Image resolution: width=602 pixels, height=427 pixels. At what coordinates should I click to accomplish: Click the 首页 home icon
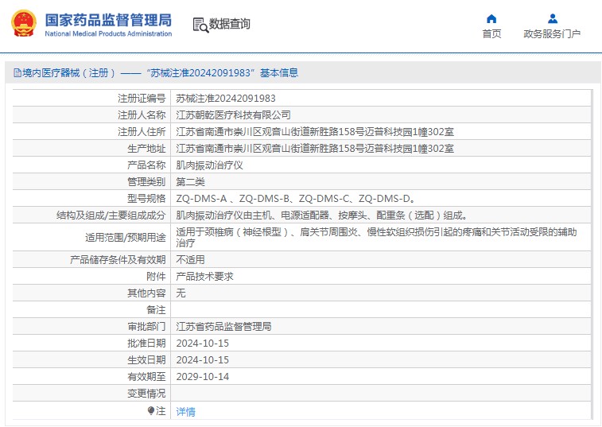[491, 18]
